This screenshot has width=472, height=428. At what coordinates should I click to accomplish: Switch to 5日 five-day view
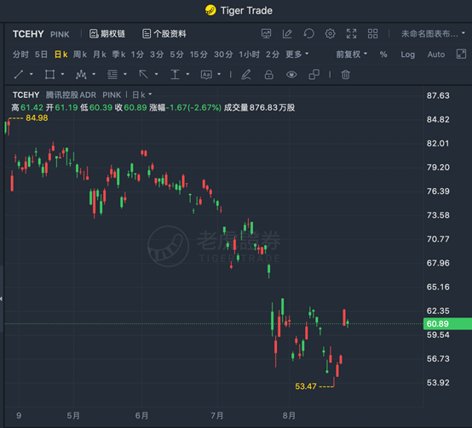[41, 54]
